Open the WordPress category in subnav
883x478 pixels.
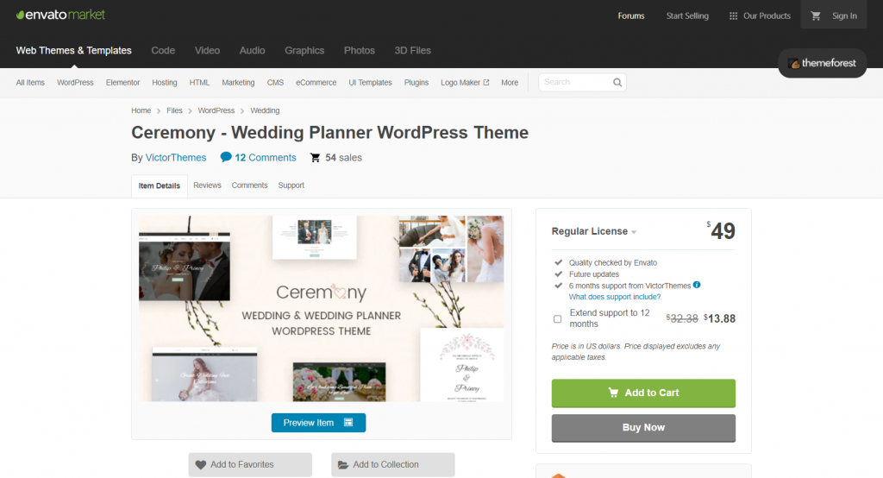coord(75,82)
